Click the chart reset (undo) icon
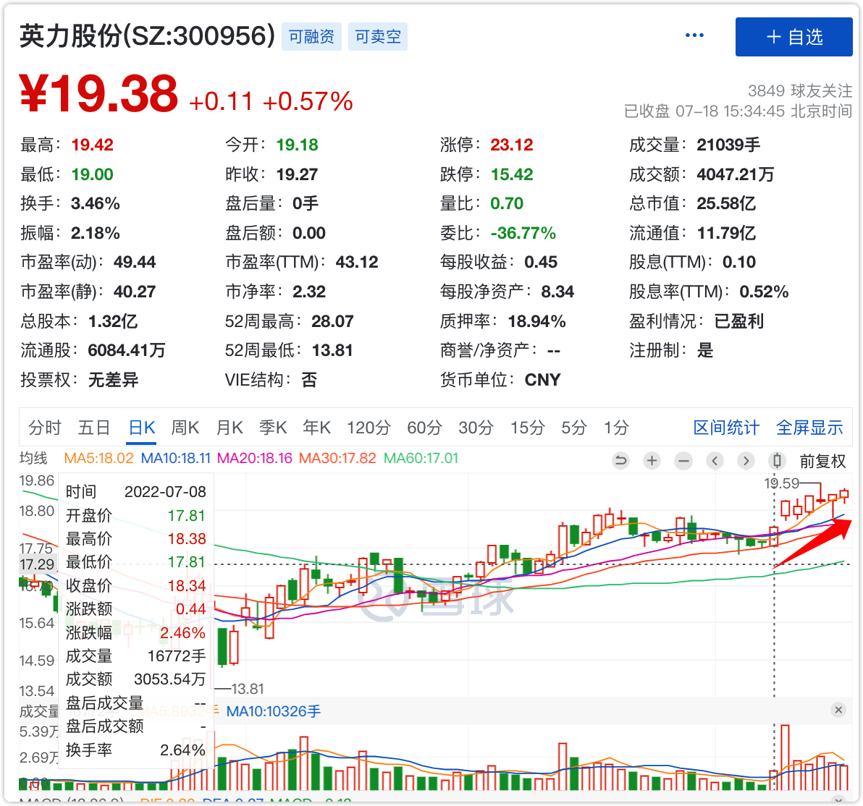 (x=620, y=461)
